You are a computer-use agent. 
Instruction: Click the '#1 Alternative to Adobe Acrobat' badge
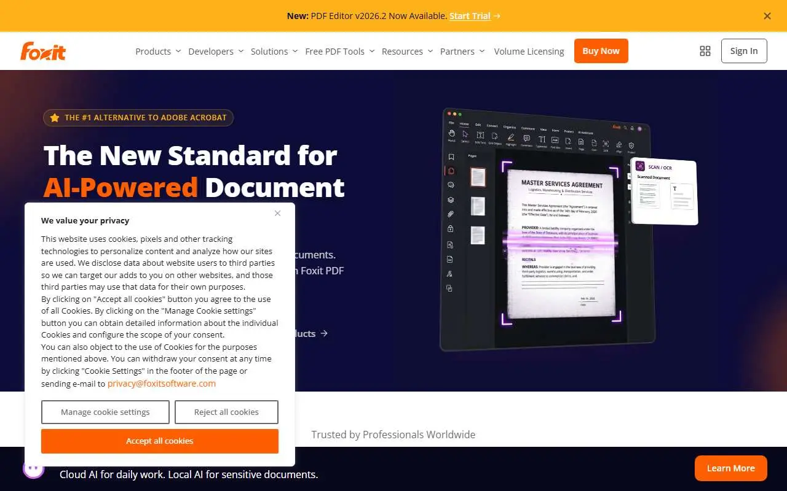138,117
